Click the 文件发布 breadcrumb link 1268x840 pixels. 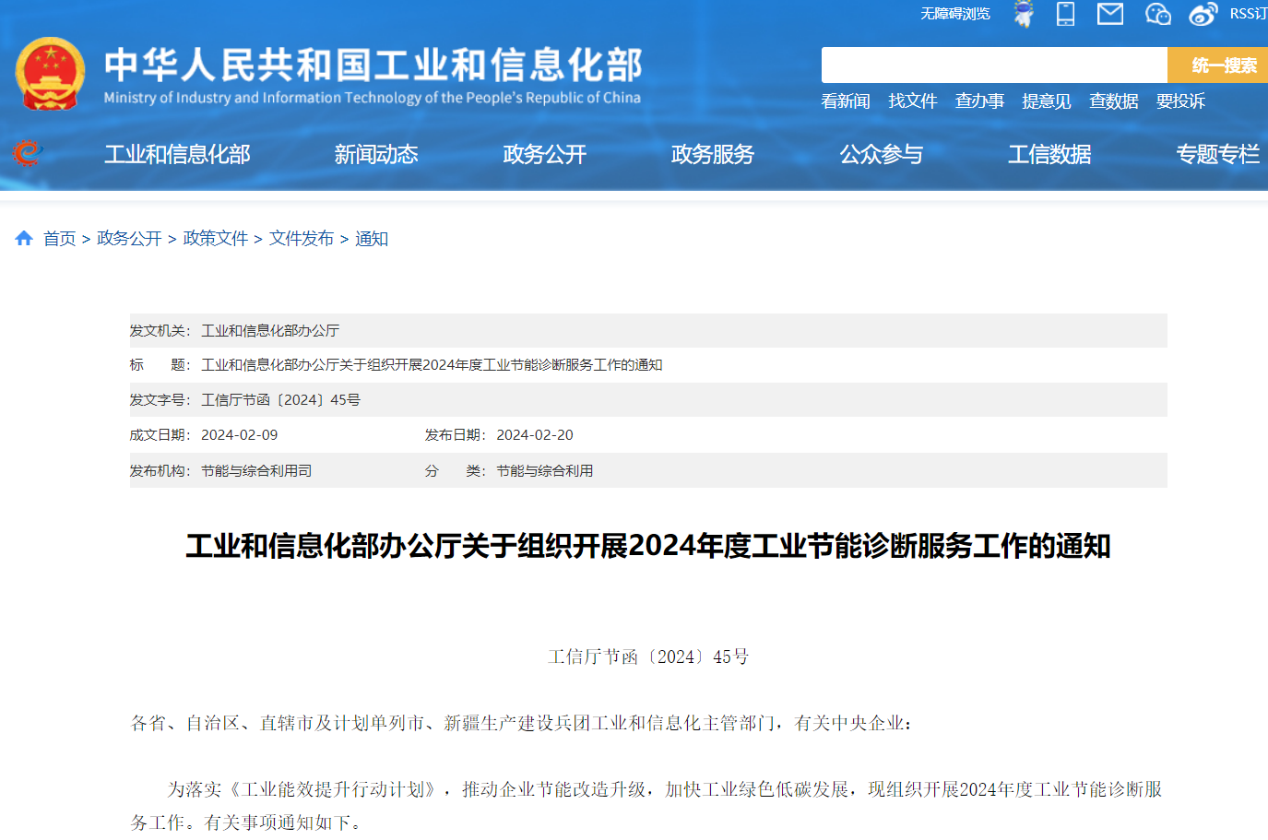pyautogui.click(x=302, y=239)
